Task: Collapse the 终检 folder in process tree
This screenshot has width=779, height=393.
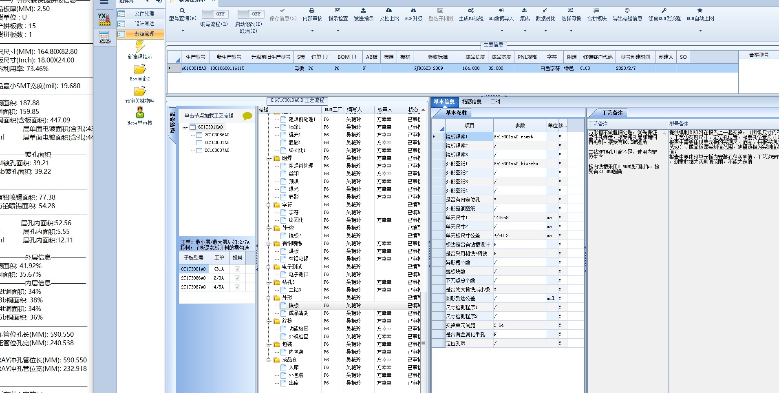Action: click(269, 321)
